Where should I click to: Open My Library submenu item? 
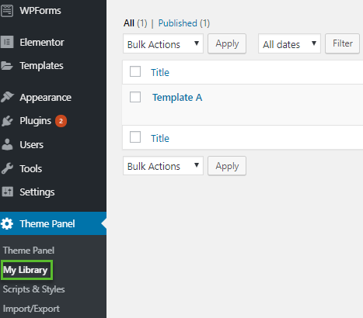pos(26,270)
